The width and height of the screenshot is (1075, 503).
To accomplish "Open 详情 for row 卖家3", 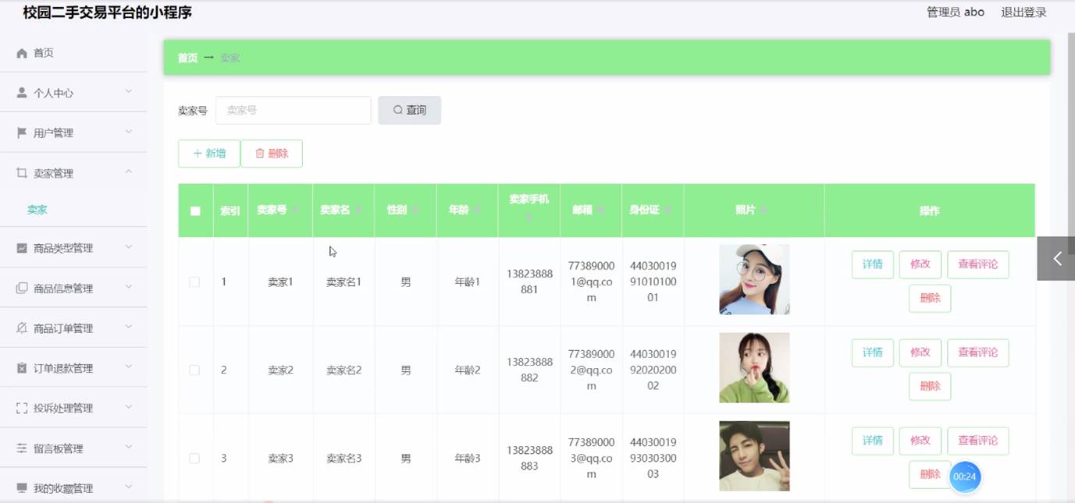I will pyautogui.click(x=873, y=441).
